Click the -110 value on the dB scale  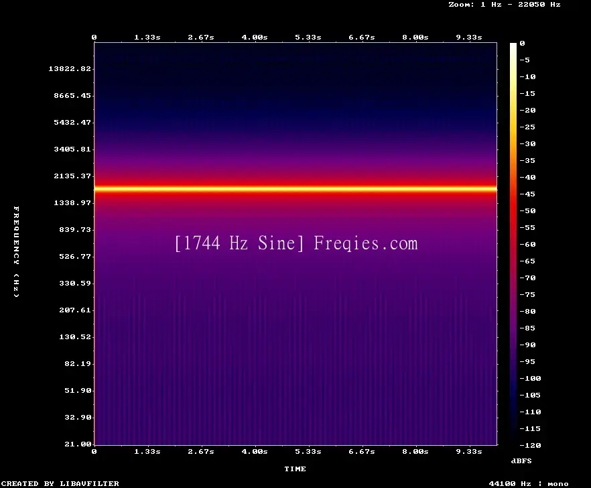point(530,412)
